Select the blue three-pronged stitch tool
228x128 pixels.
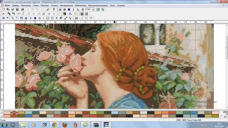[x=26, y=18]
